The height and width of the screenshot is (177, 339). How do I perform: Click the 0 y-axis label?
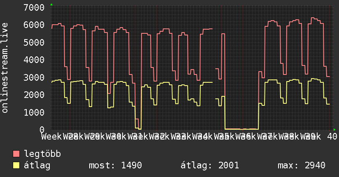pos(42,130)
